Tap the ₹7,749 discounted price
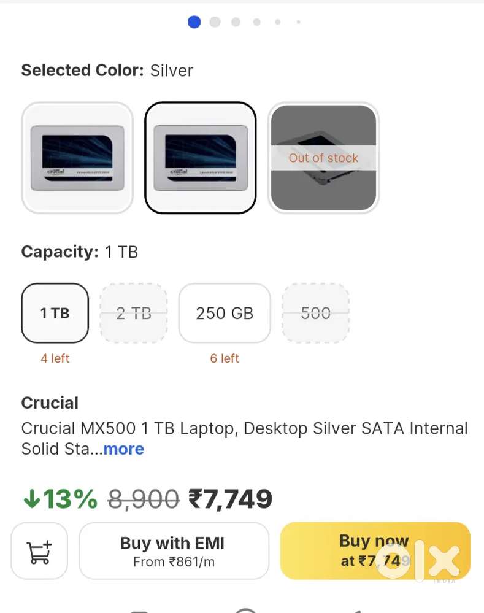The image size is (484, 613). [230, 499]
